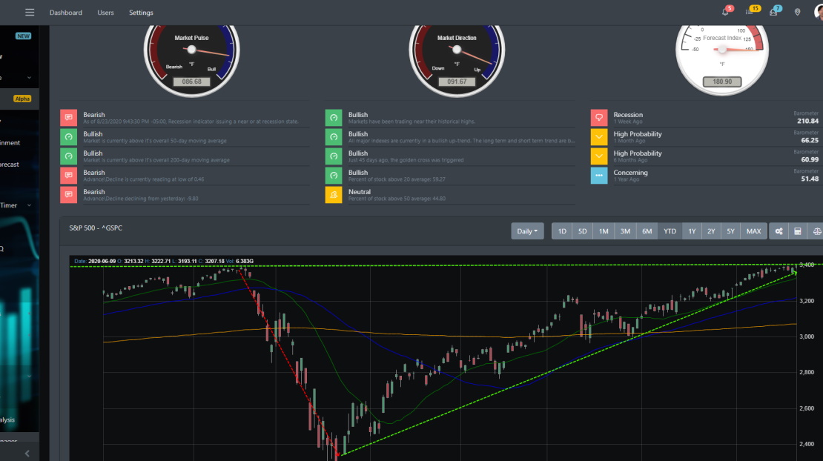Image resolution: width=823 pixels, height=461 pixels.
Task: Click green icon for bullish up-trend indexes
Action: pyautogui.click(x=334, y=137)
